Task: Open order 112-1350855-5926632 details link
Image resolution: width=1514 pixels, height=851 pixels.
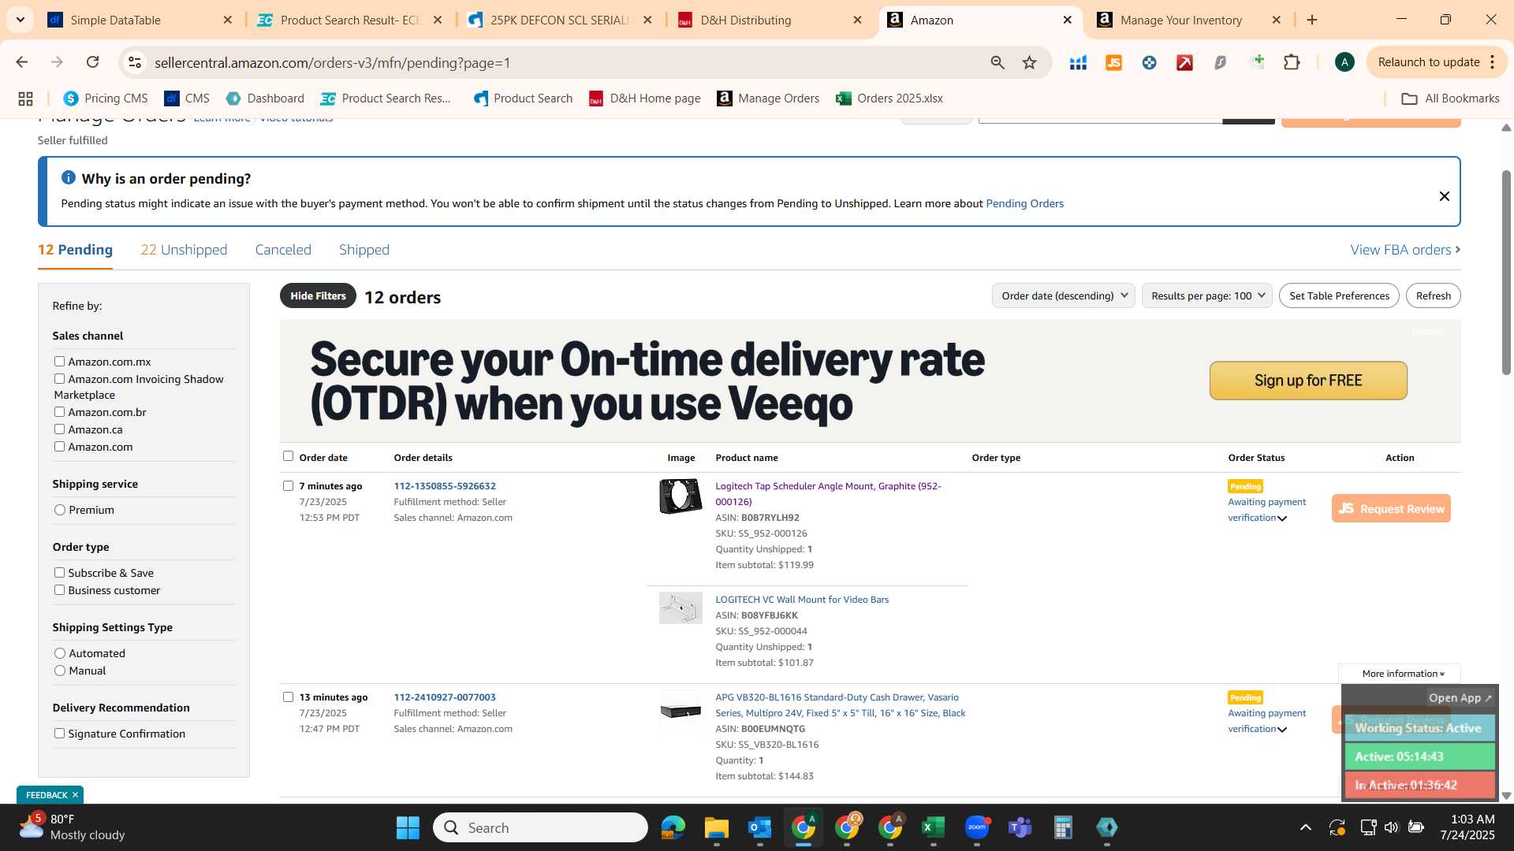Action: [x=445, y=486]
